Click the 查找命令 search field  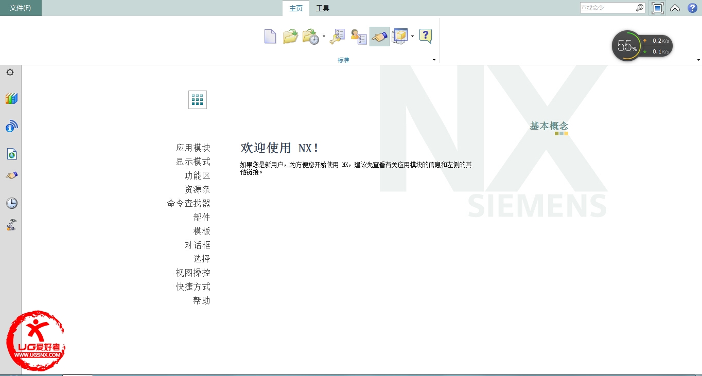coord(608,8)
